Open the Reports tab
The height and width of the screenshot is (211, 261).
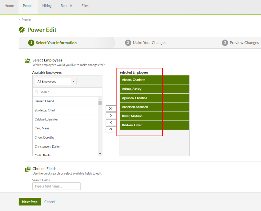67,6
